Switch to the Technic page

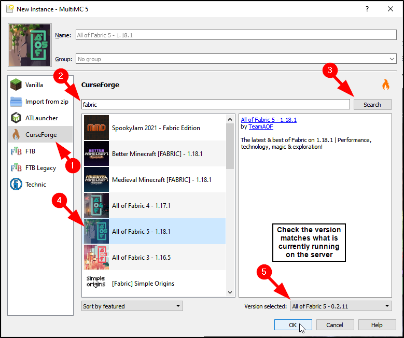click(40, 184)
